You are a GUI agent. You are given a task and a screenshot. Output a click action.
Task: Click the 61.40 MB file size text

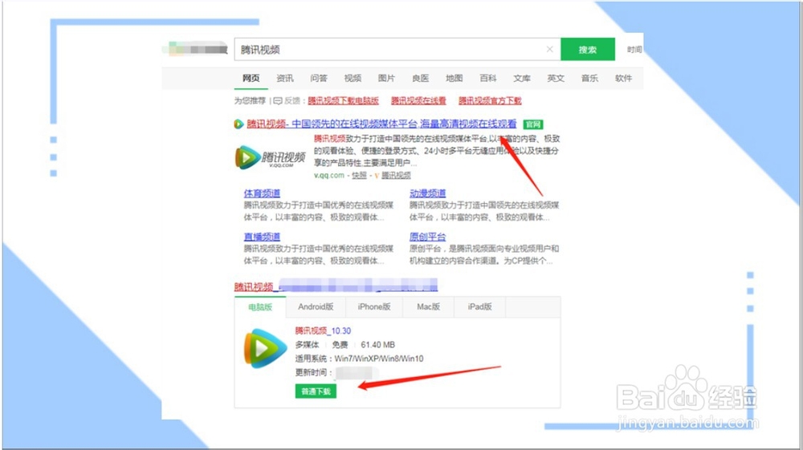click(377, 345)
